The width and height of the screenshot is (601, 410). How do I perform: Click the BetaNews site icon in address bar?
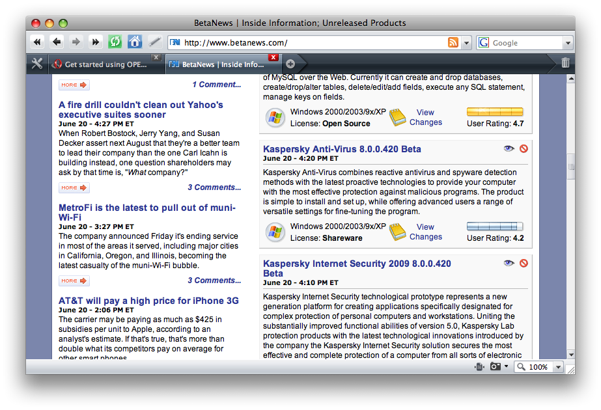point(175,42)
